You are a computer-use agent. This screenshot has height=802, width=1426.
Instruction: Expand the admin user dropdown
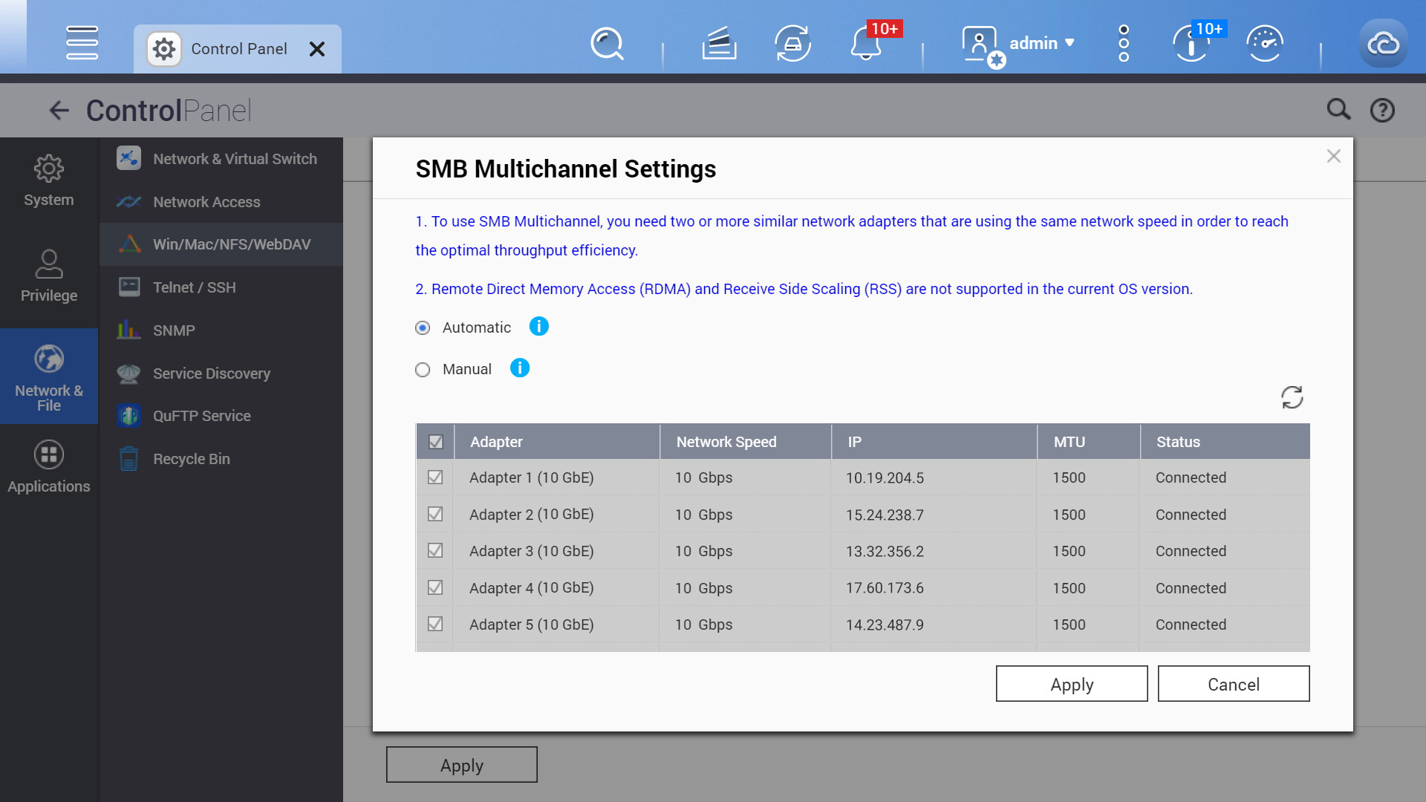[x=1041, y=44]
